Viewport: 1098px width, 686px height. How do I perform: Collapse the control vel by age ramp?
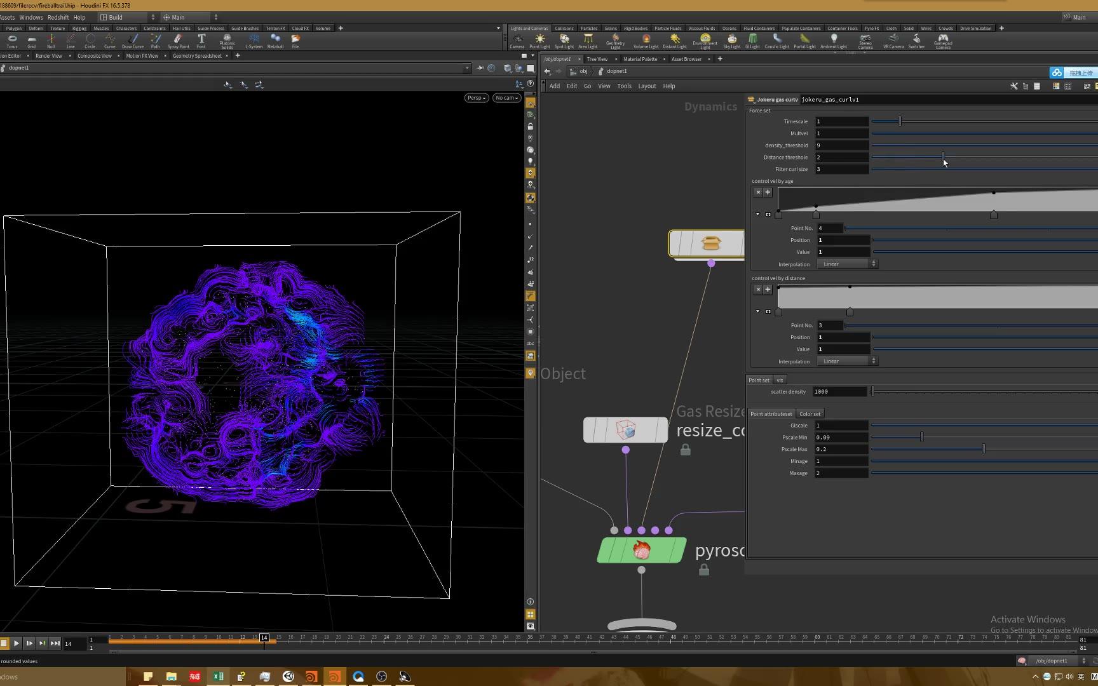pos(757,215)
